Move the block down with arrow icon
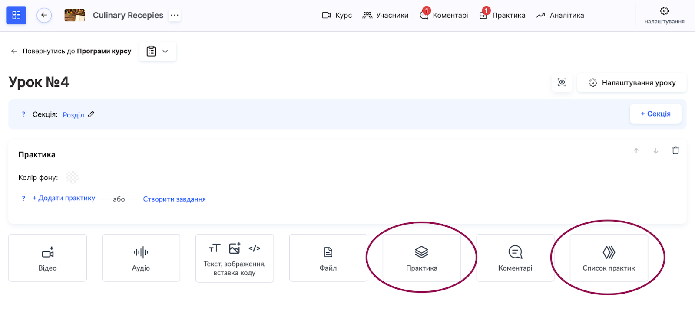 [x=655, y=151]
